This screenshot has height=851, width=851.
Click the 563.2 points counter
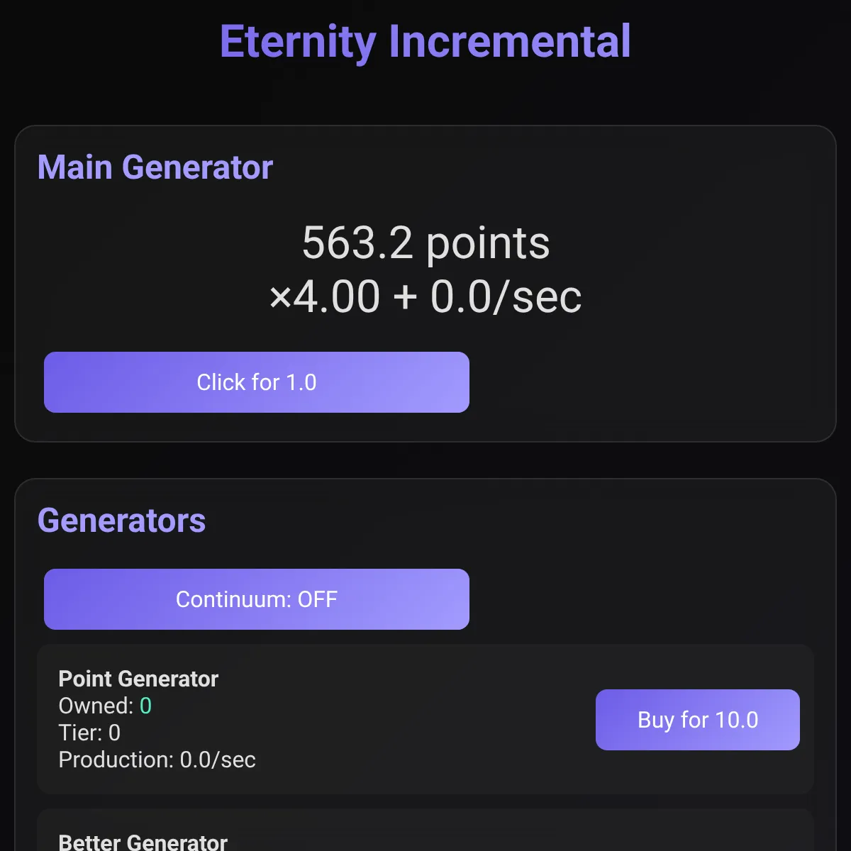[x=425, y=243]
